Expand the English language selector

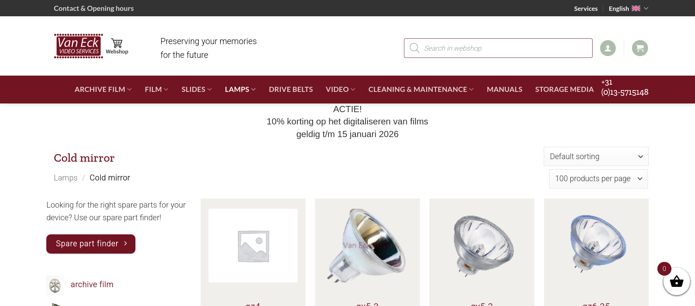click(x=628, y=8)
